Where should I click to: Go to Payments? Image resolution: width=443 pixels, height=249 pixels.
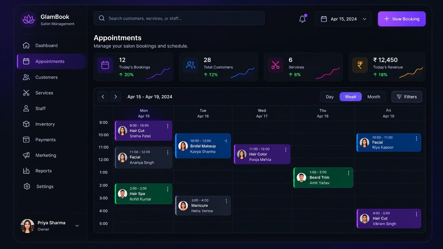point(51,140)
